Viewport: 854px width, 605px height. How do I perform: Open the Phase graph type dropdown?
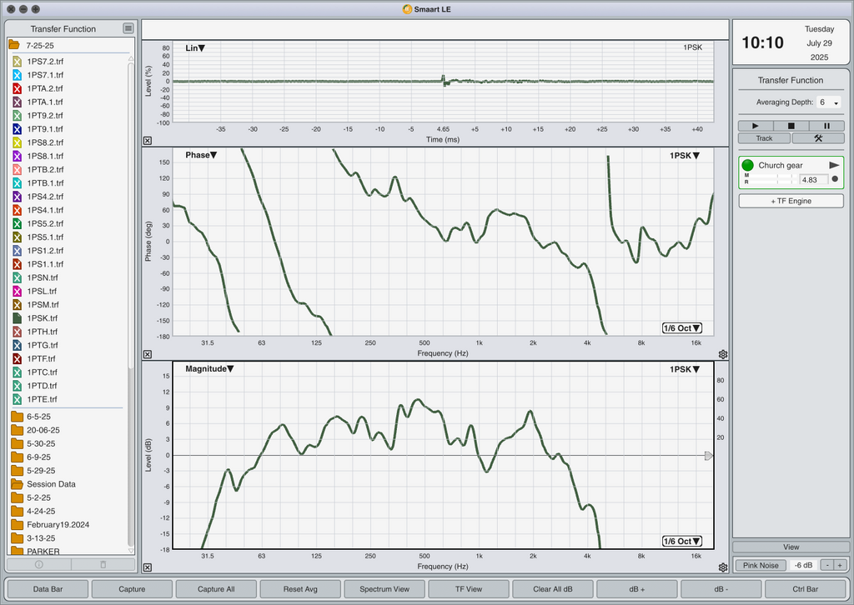tap(201, 155)
